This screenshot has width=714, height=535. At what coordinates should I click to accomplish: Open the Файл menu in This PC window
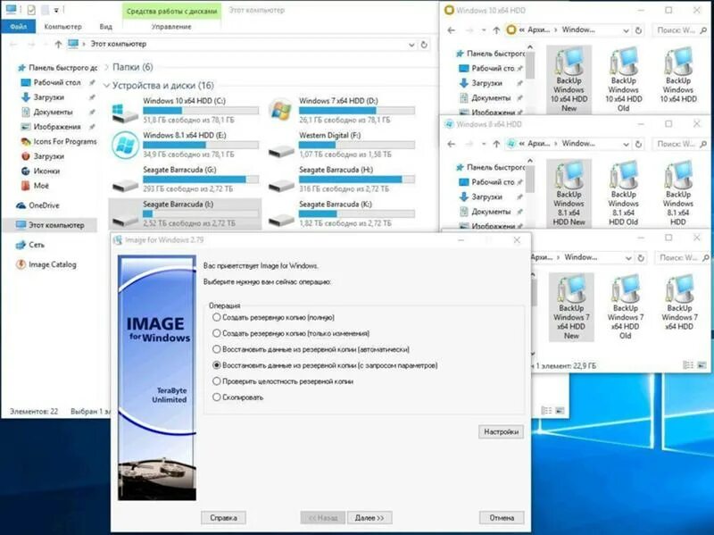pos(18,27)
